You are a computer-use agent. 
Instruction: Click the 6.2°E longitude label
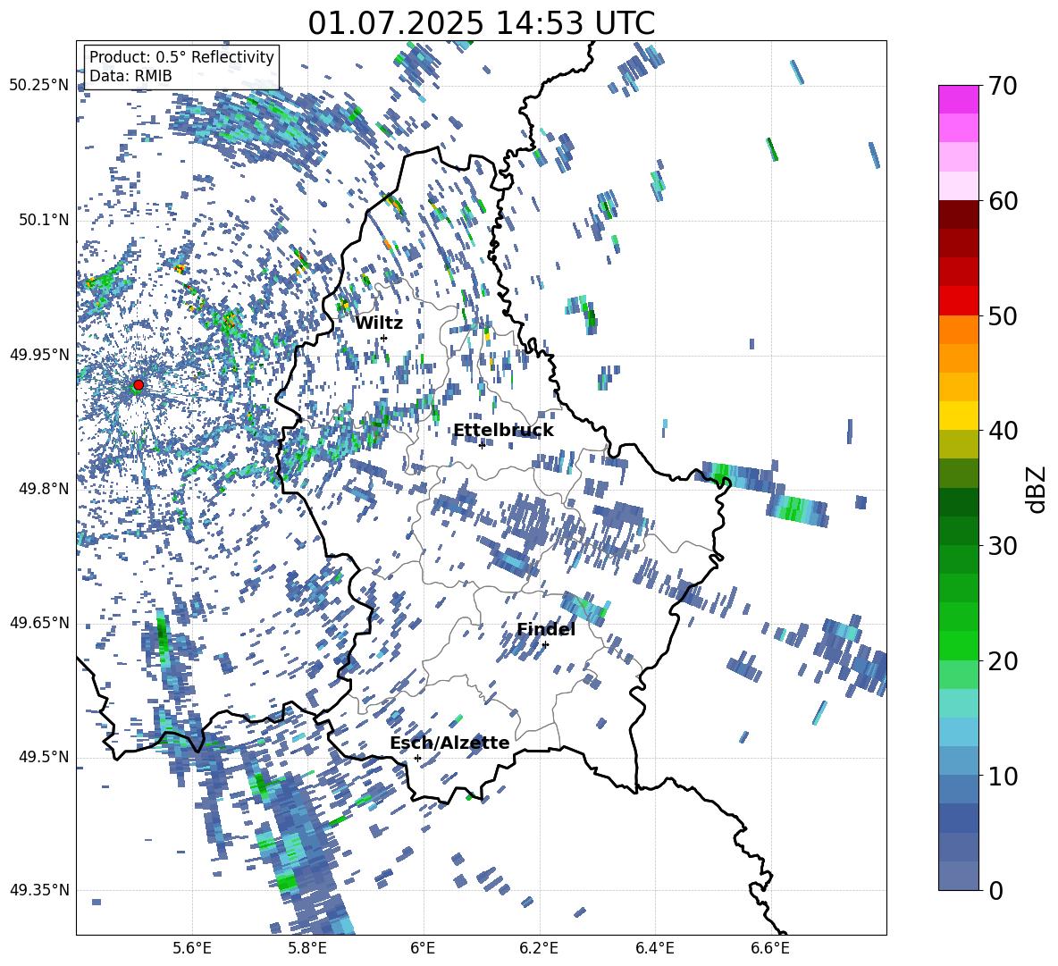pos(539,948)
